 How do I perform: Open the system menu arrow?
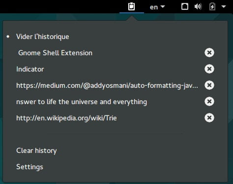point(224,6)
